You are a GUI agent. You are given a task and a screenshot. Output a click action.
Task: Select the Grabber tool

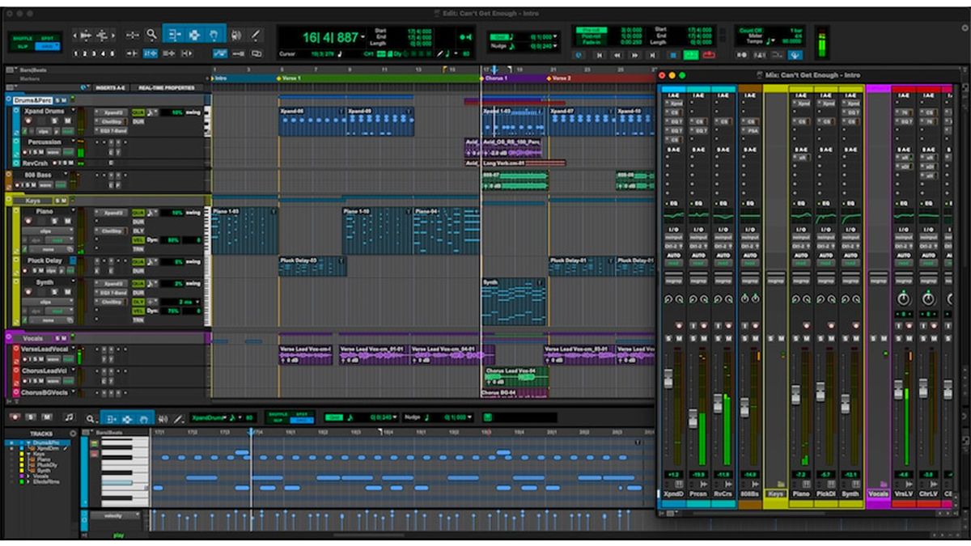[x=215, y=35]
